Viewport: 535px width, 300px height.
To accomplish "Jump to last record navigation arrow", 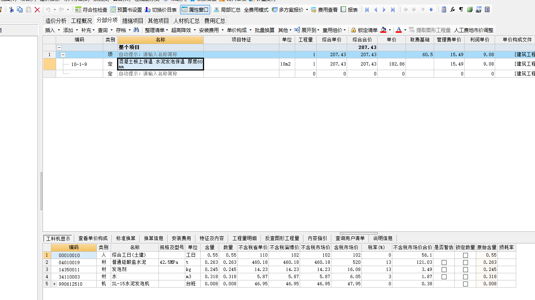I will coord(393,10).
